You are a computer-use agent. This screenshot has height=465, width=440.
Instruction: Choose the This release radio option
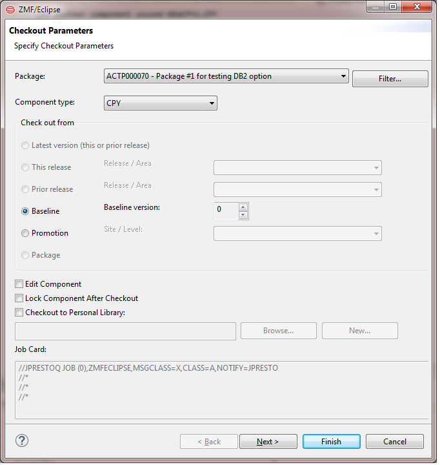(x=25, y=167)
